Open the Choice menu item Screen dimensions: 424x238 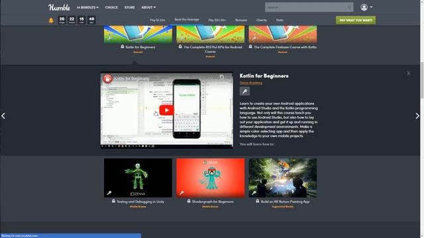click(111, 7)
